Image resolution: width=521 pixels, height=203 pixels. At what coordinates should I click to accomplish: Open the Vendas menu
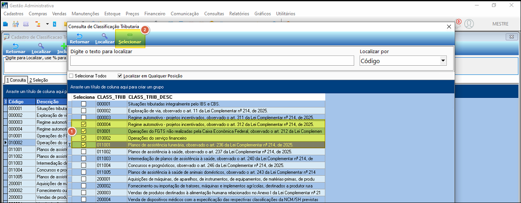pyautogui.click(x=59, y=14)
